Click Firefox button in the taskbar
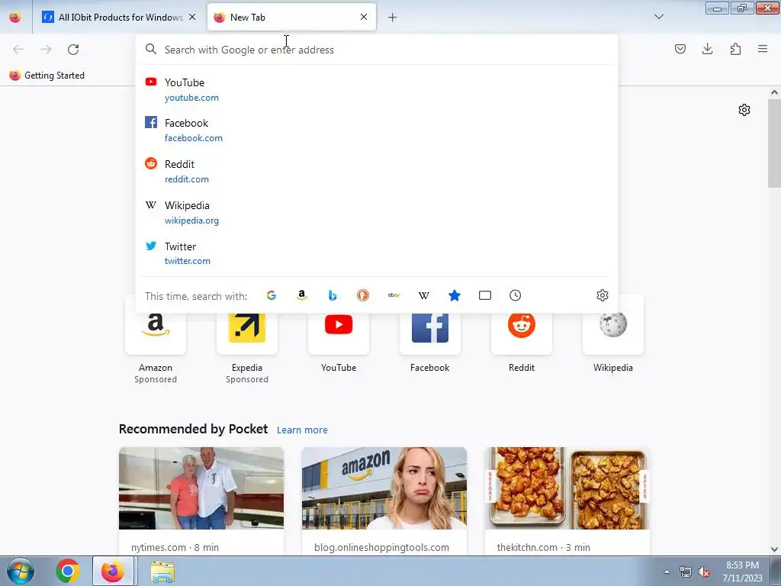781x586 pixels. pos(114,571)
